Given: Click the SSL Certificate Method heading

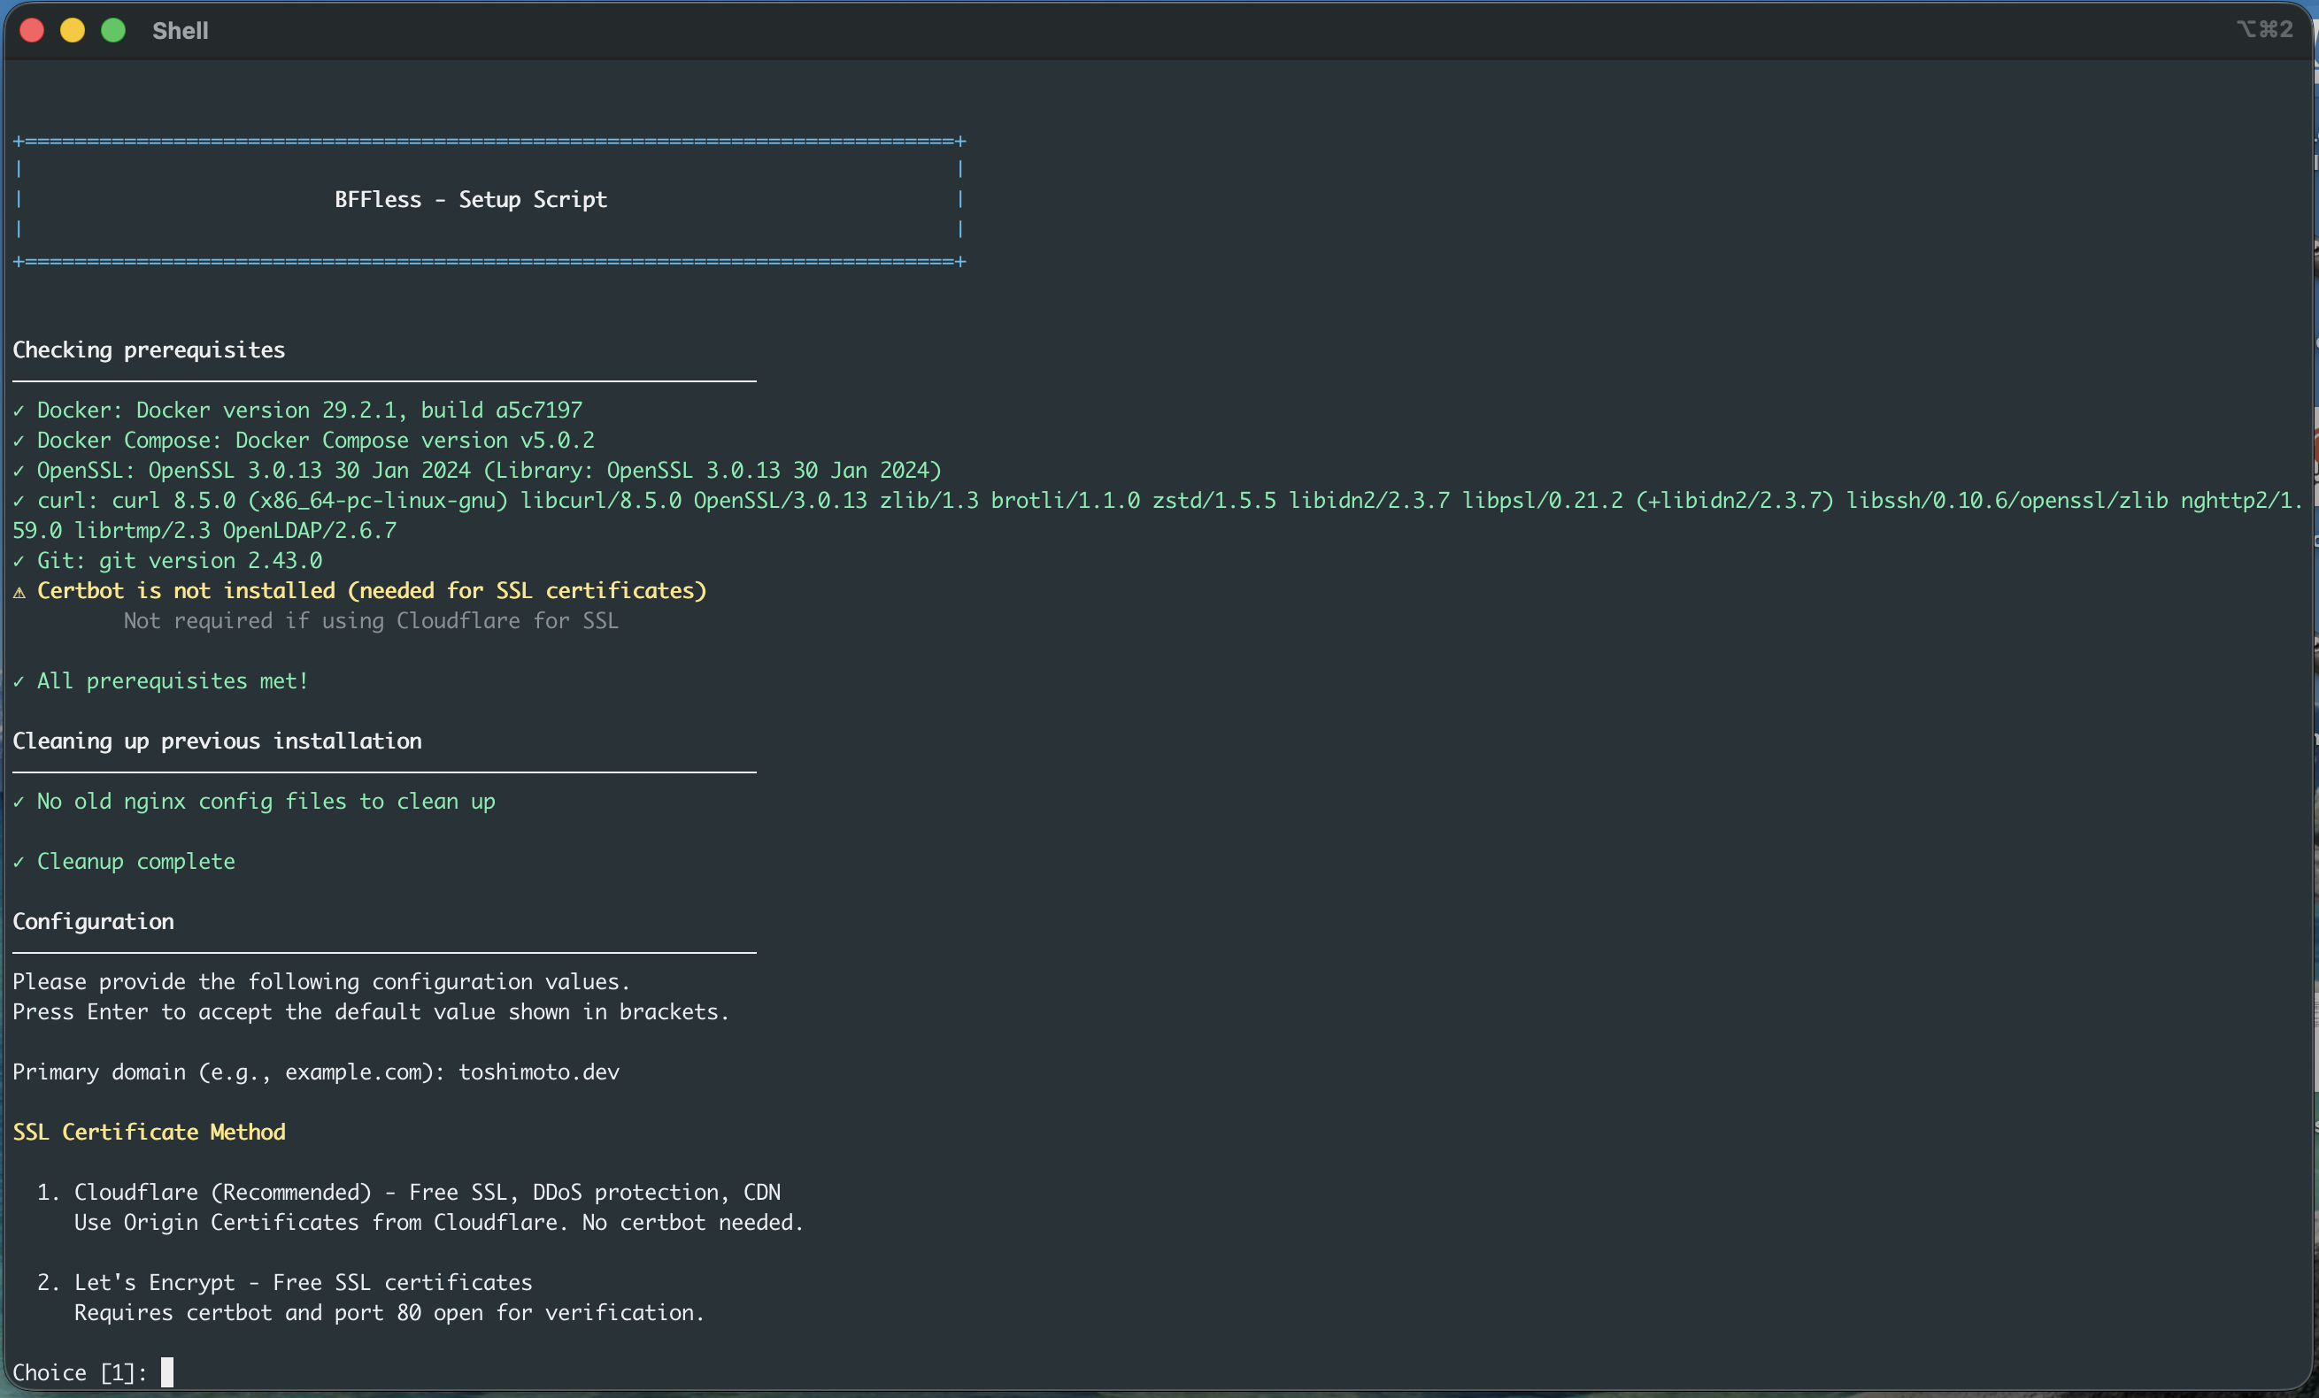Looking at the screenshot, I should click(x=149, y=1132).
